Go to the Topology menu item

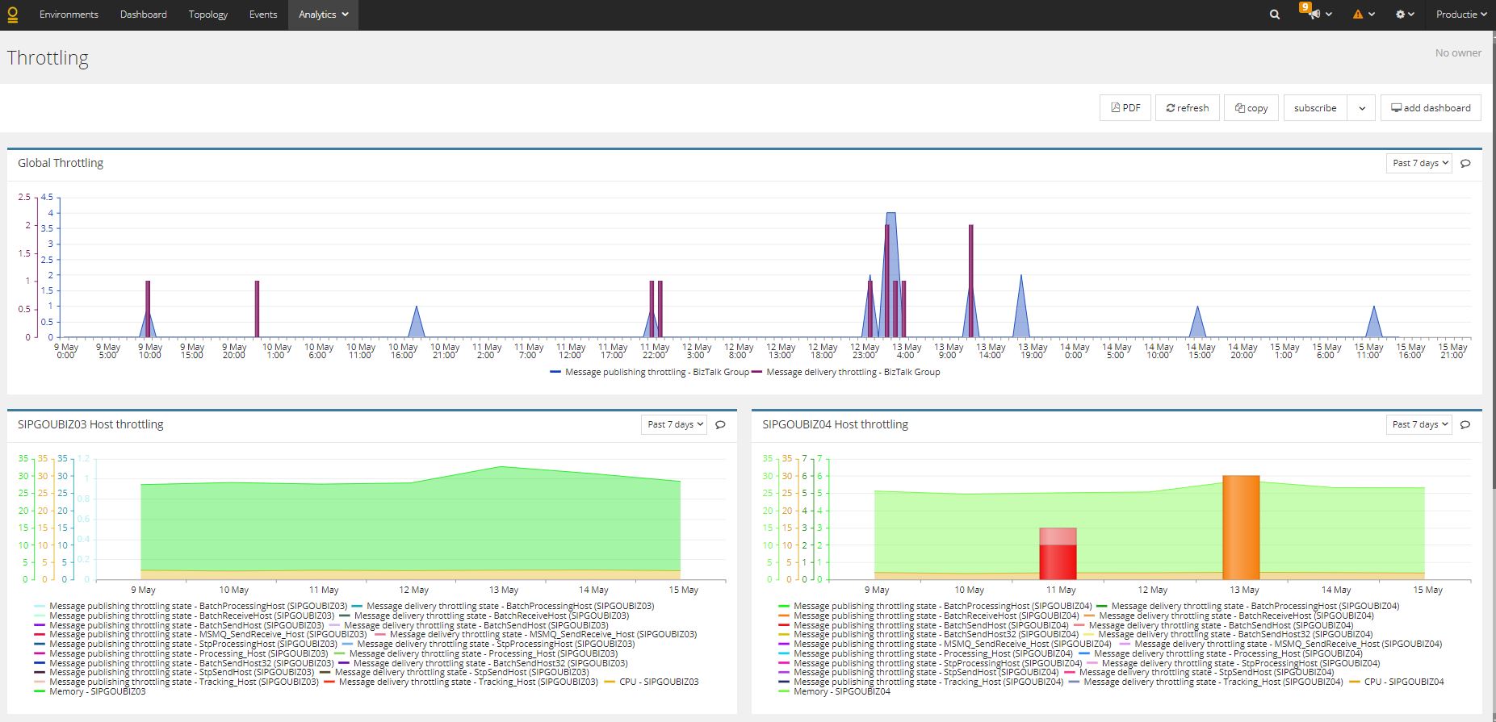pyautogui.click(x=208, y=15)
